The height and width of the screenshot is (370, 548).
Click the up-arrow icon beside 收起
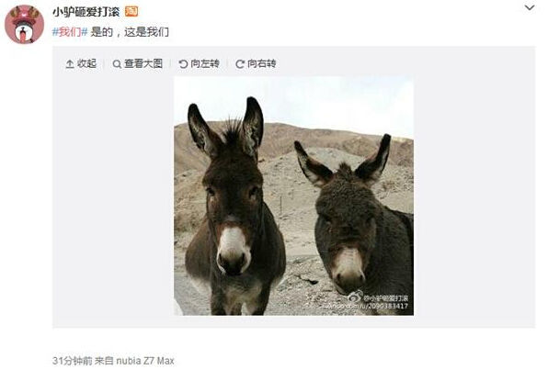coord(70,64)
